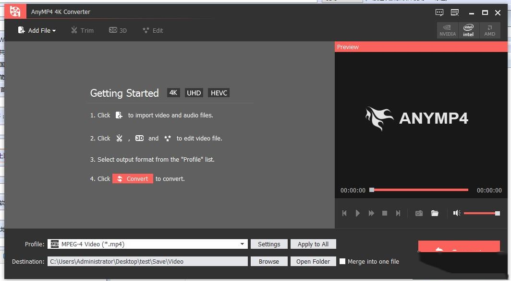Expand the Profile format dropdown

point(242,244)
